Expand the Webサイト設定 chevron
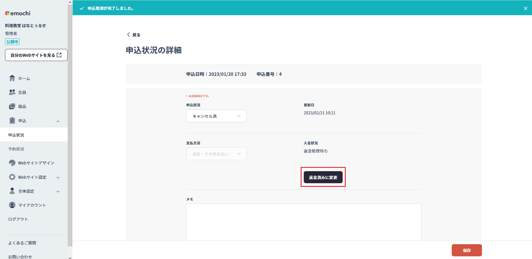 pos(58,177)
